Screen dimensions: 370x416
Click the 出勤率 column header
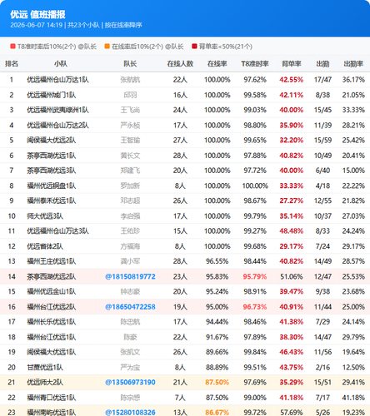click(x=353, y=64)
